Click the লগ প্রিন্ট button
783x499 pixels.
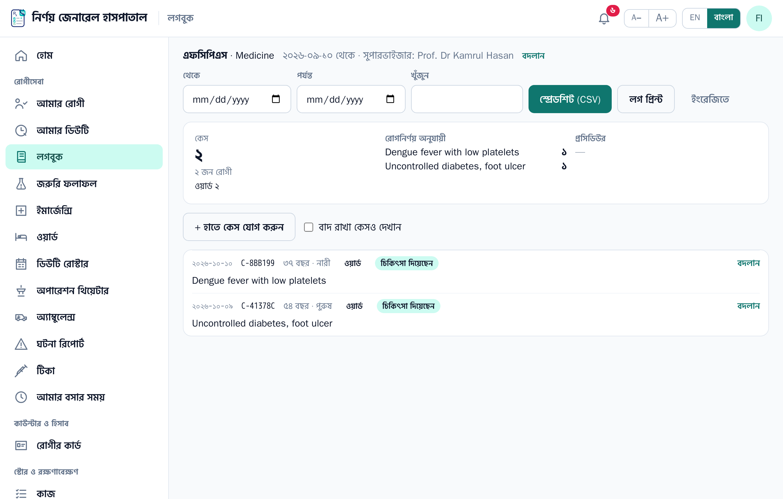click(646, 99)
